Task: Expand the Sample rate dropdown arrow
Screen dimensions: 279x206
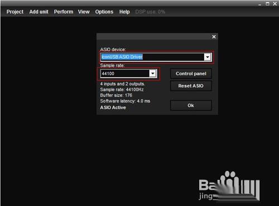Action: tap(153, 73)
